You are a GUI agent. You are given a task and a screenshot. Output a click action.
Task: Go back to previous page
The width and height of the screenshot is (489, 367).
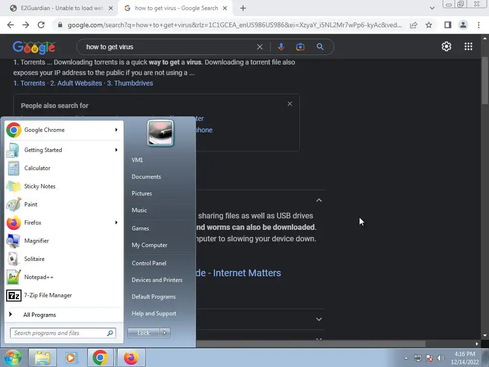click(11, 25)
